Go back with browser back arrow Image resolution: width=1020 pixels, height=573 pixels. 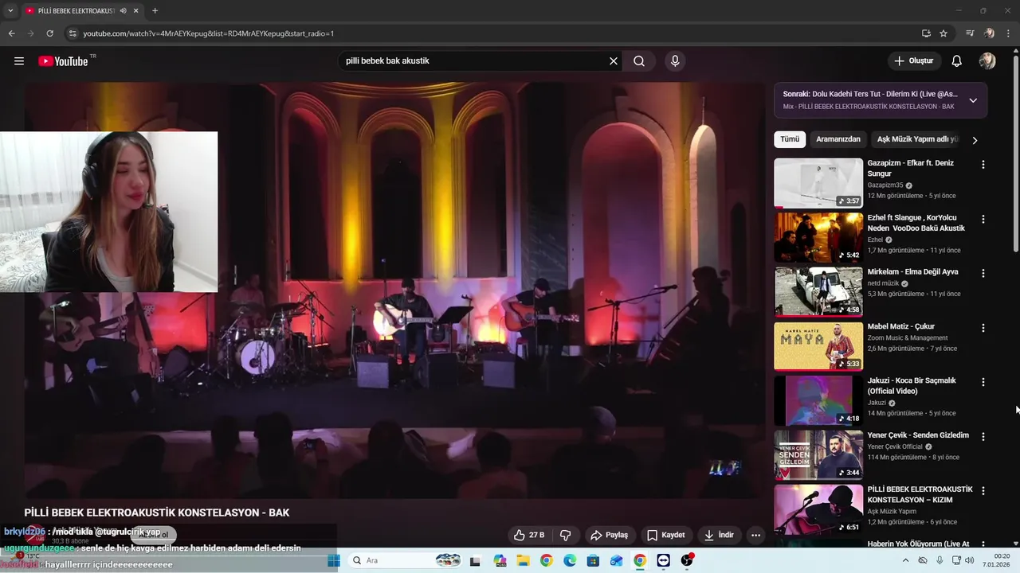(x=11, y=33)
